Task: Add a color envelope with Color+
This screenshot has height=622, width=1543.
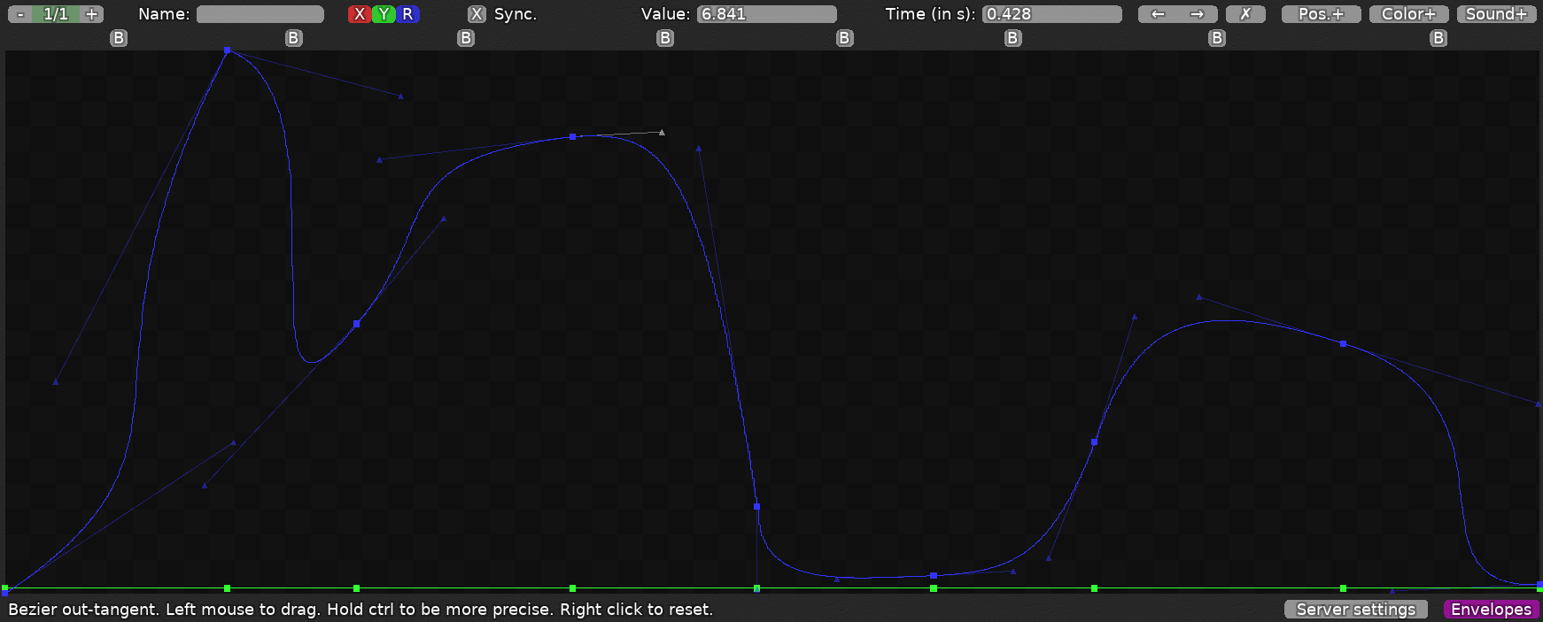Action: (1408, 14)
